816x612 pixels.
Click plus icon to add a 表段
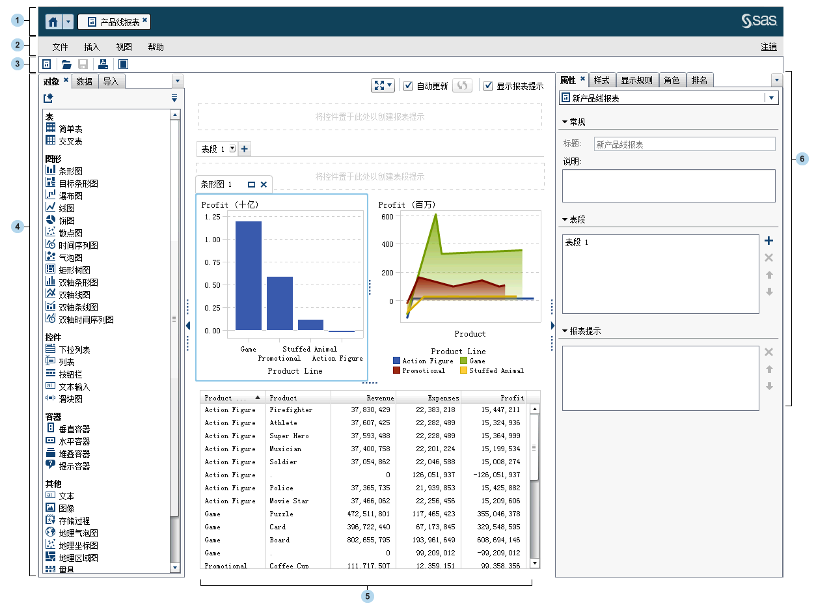(245, 149)
